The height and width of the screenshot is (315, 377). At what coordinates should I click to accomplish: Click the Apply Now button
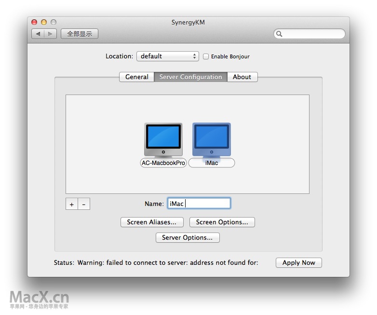click(298, 262)
